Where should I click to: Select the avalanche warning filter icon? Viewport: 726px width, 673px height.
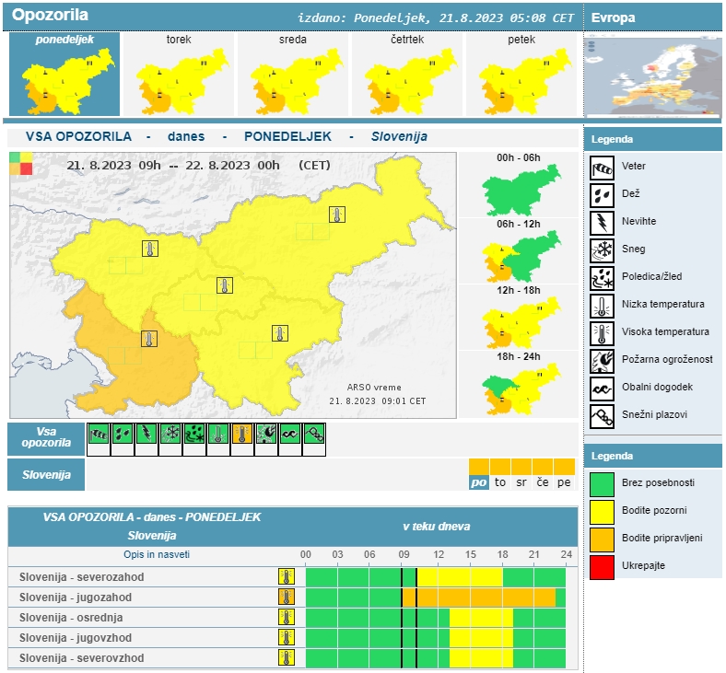click(x=314, y=435)
